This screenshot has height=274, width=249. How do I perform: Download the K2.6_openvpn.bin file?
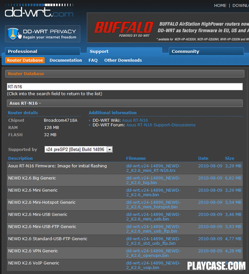tap(153, 253)
